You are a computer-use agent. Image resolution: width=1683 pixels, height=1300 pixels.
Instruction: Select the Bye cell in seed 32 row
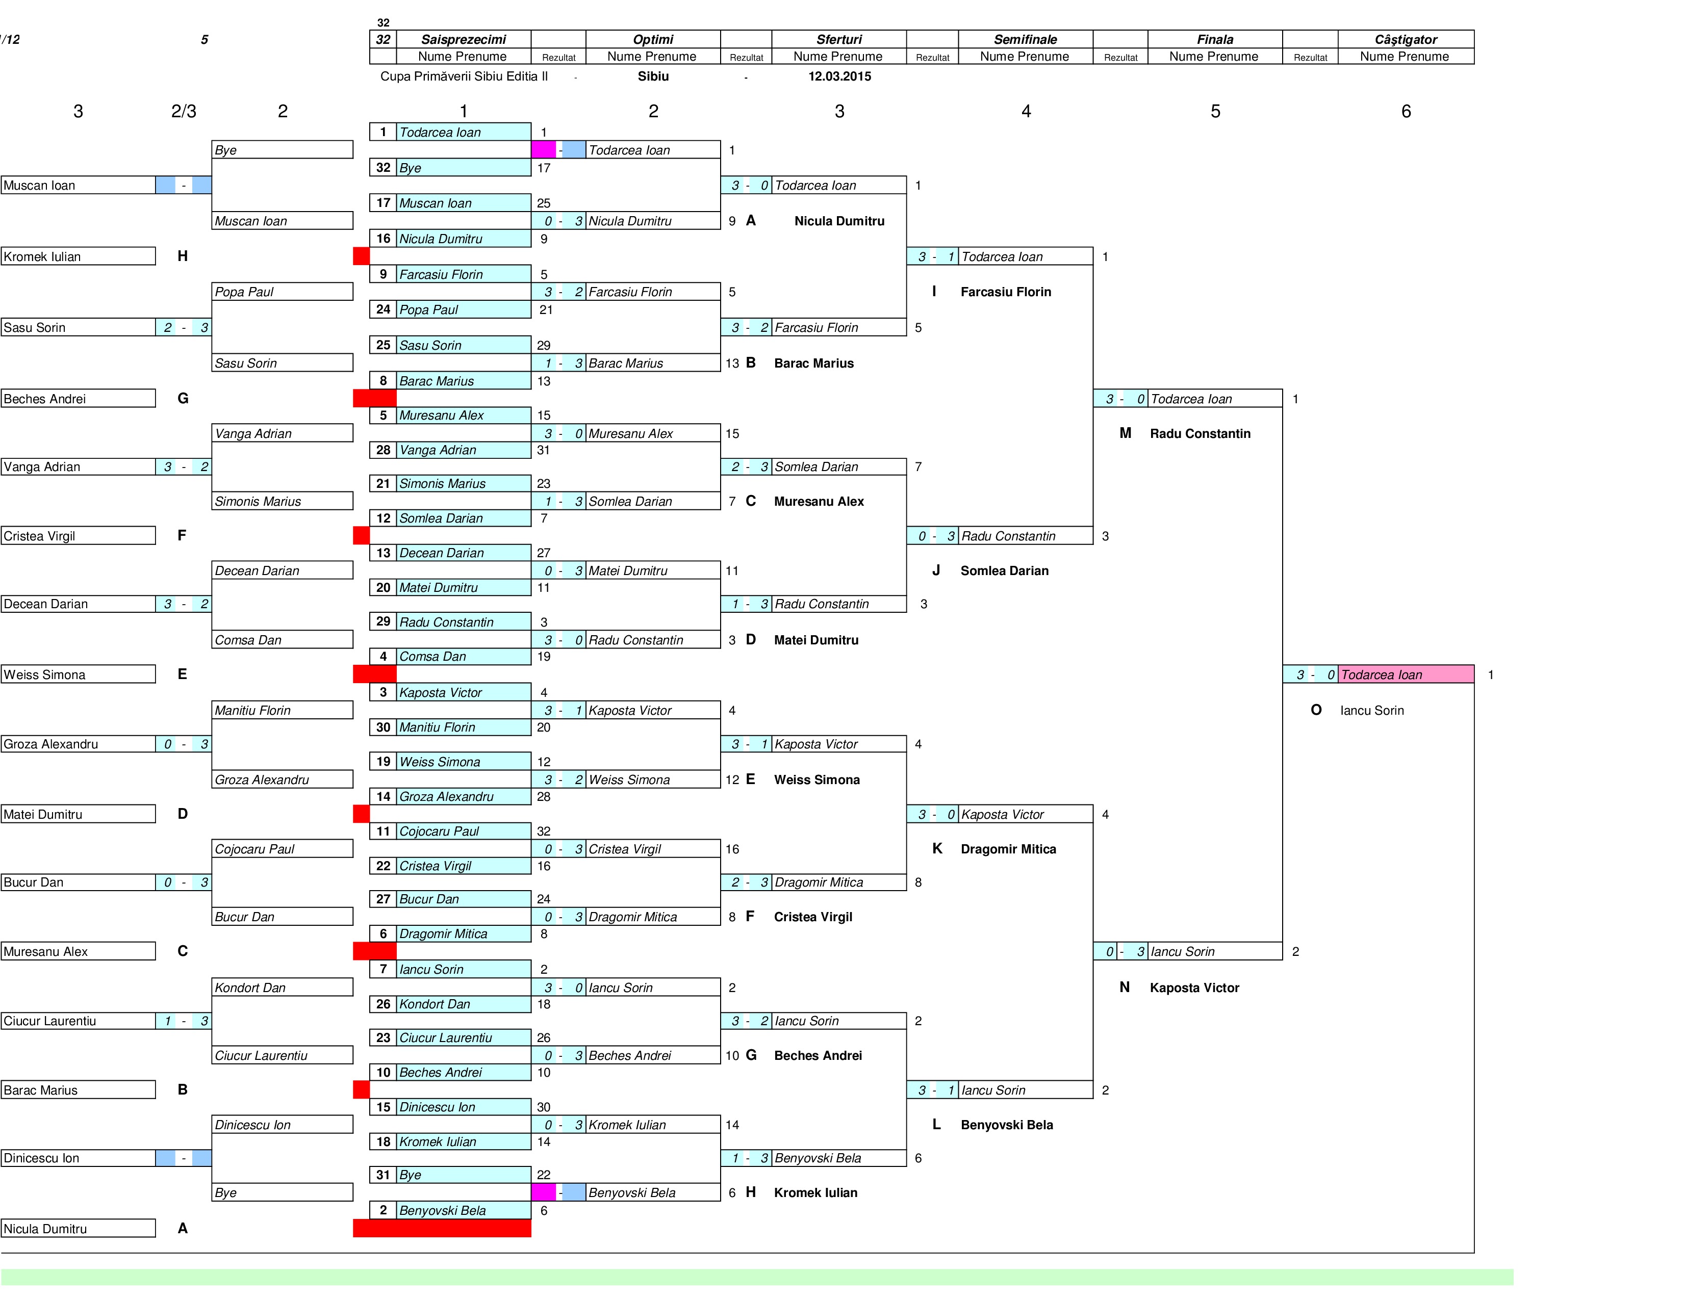coord(463,168)
